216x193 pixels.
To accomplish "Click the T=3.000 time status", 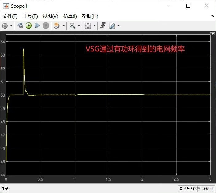I will point(206,188).
